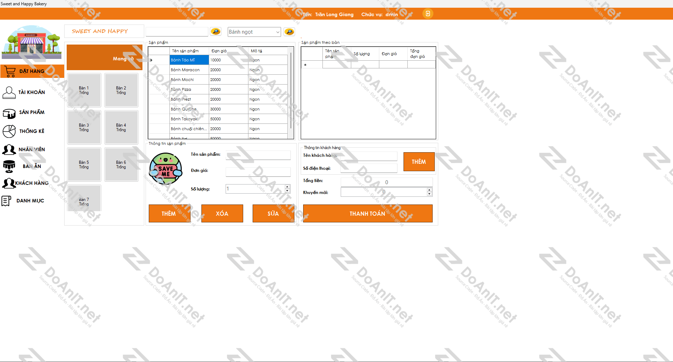Select the Bánh Mochi row
The image size is (673, 362).
(x=218, y=80)
